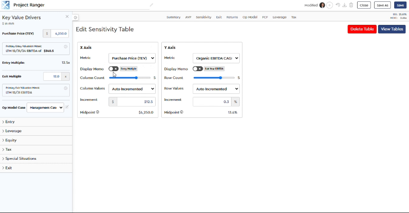Click the X Axis Increment input field
Screen dimensions: 409x213
click(x=136, y=102)
